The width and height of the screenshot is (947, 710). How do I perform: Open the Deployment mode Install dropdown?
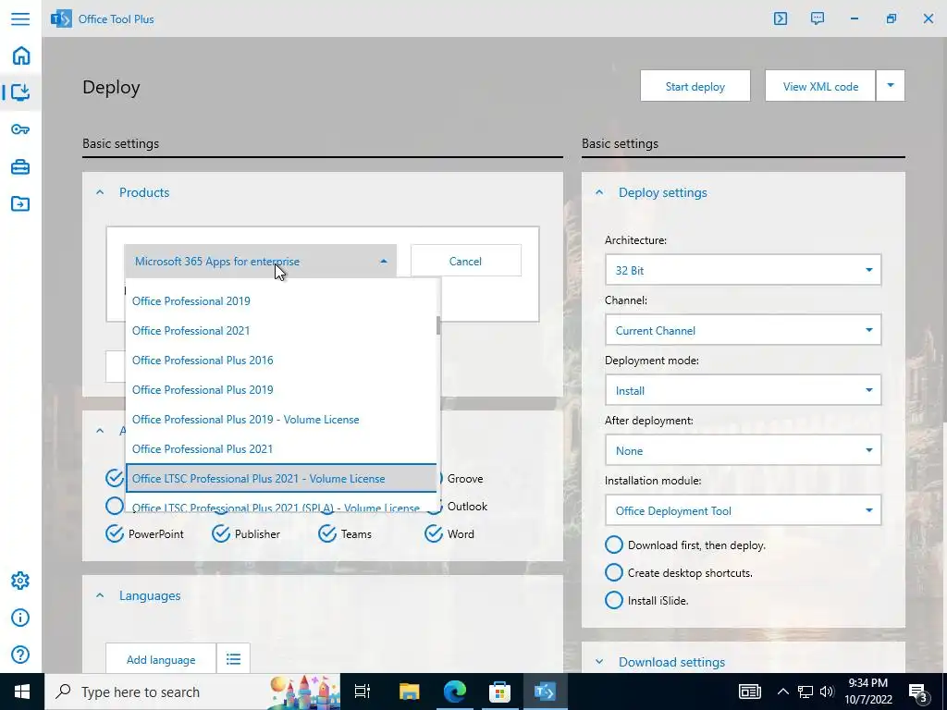(x=743, y=390)
